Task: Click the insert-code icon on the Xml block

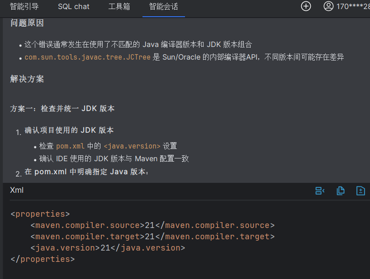Action: [320, 191]
